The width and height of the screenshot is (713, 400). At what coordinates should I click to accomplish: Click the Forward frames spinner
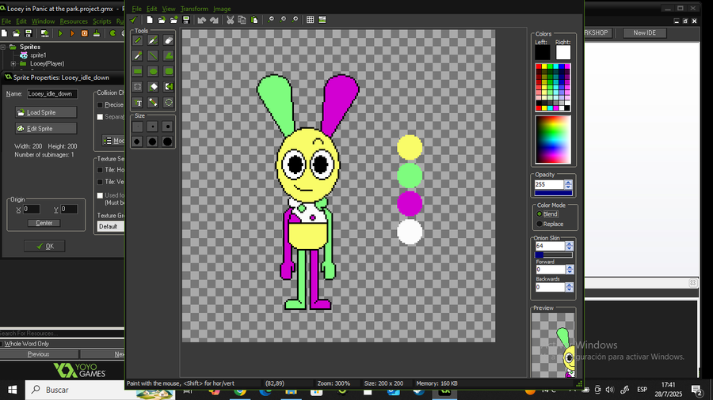coord(570,270)
